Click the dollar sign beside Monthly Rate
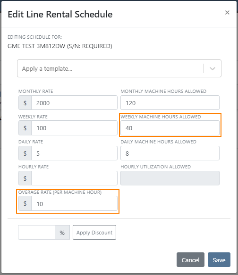238x275 pixels. [x=25, y=103]
